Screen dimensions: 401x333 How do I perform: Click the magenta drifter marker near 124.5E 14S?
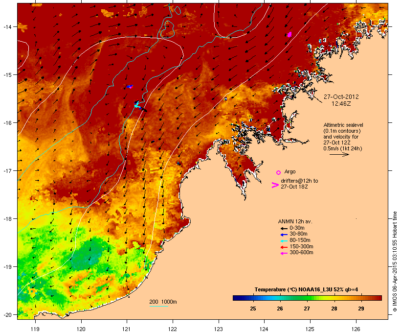(290, 34)
